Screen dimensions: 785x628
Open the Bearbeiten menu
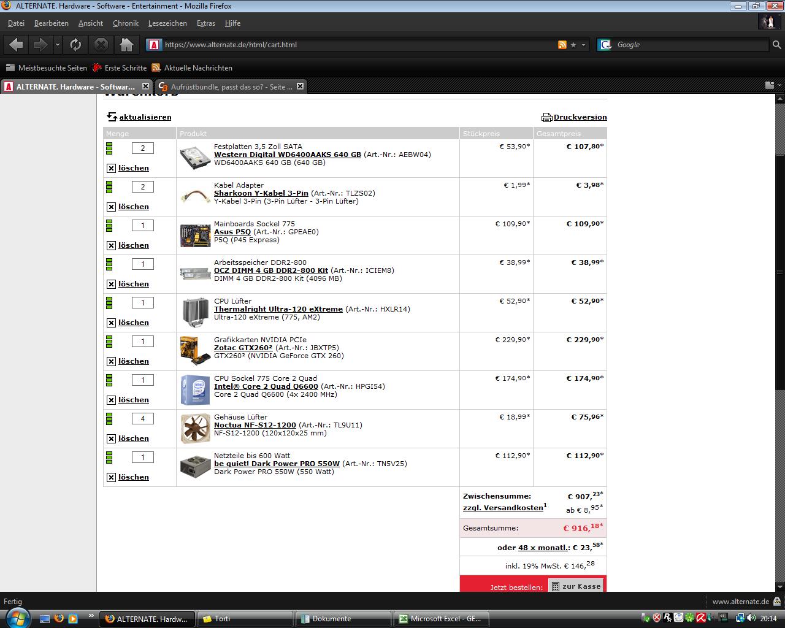point(52,23)
